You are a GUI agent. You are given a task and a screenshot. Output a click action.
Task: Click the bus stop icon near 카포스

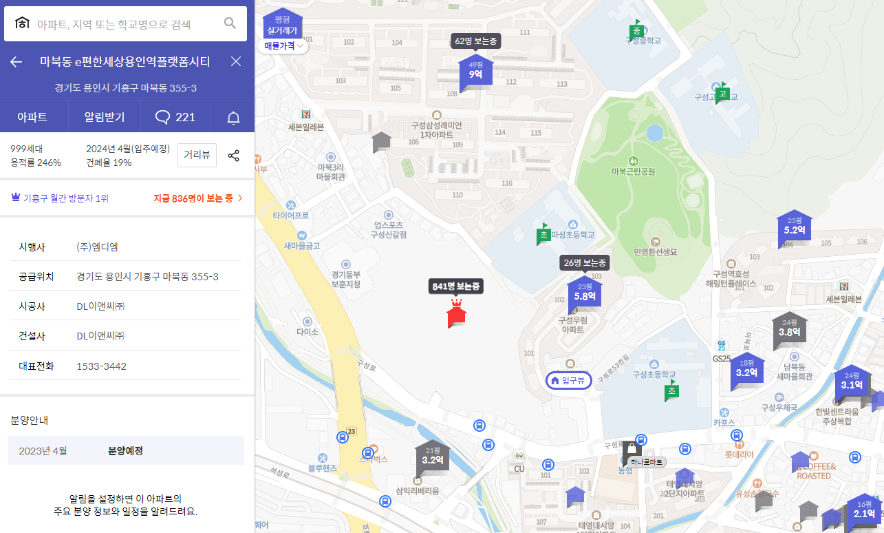point(736,435)
